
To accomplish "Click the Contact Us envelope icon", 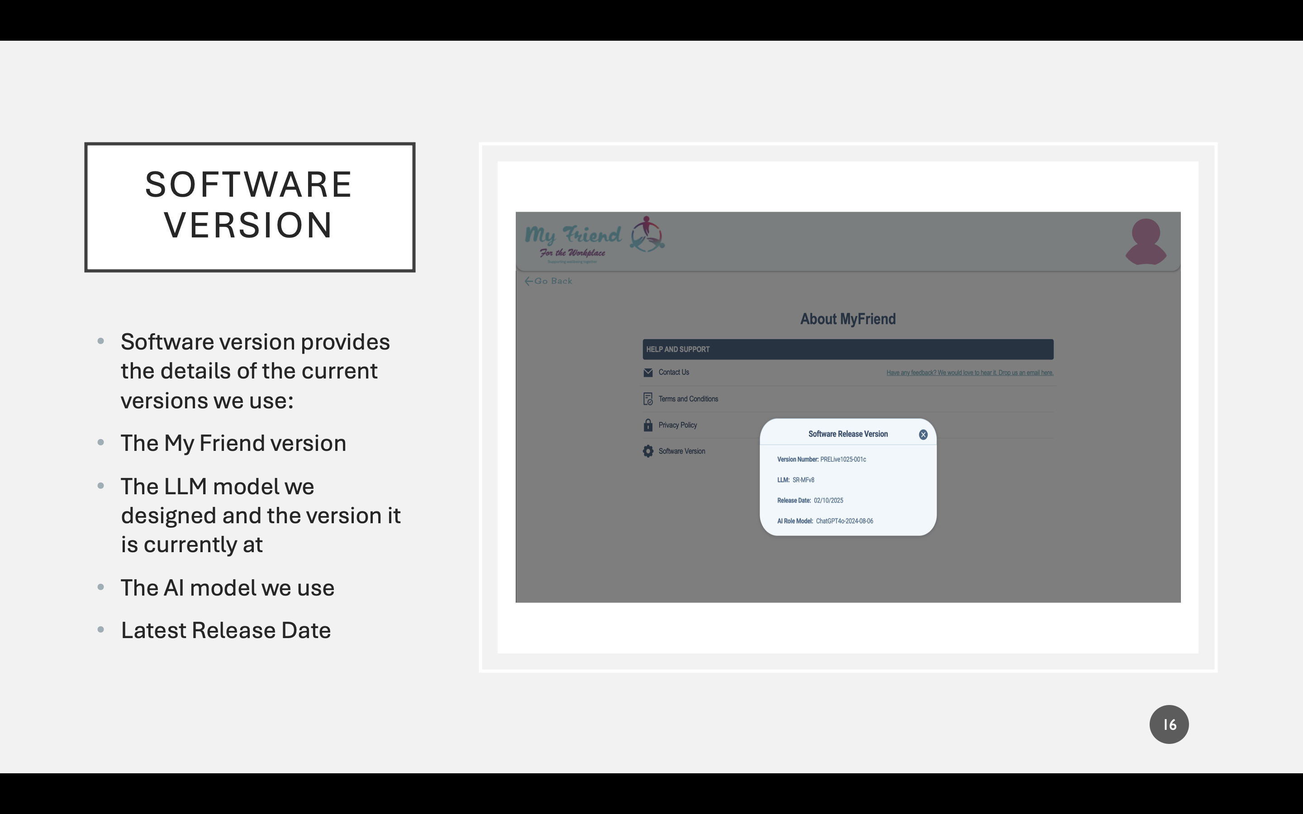I will pyautogui.click(x=648, y=373).
